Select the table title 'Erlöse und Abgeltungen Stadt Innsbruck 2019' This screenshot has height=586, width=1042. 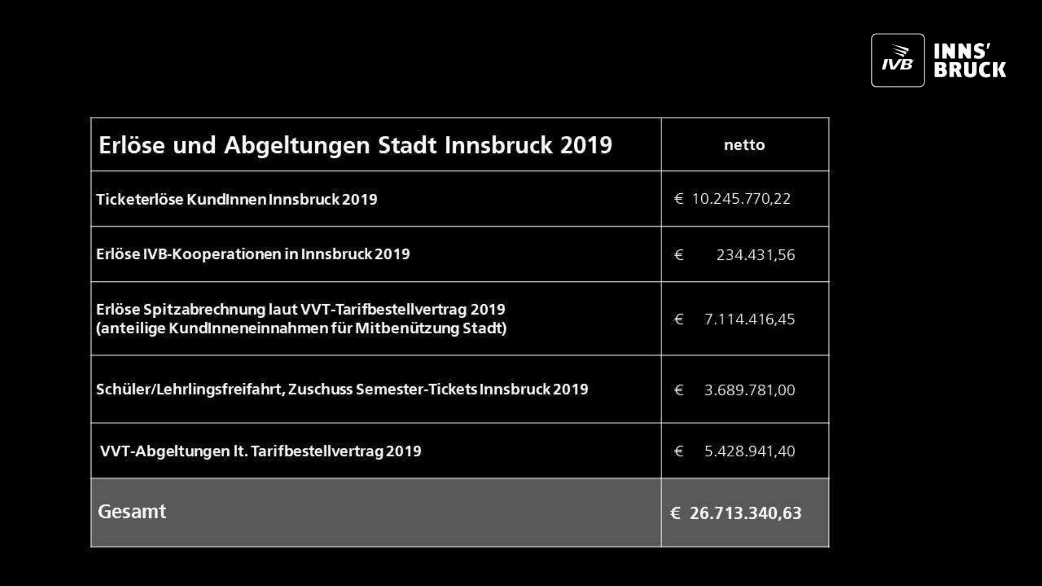(355, 145)
